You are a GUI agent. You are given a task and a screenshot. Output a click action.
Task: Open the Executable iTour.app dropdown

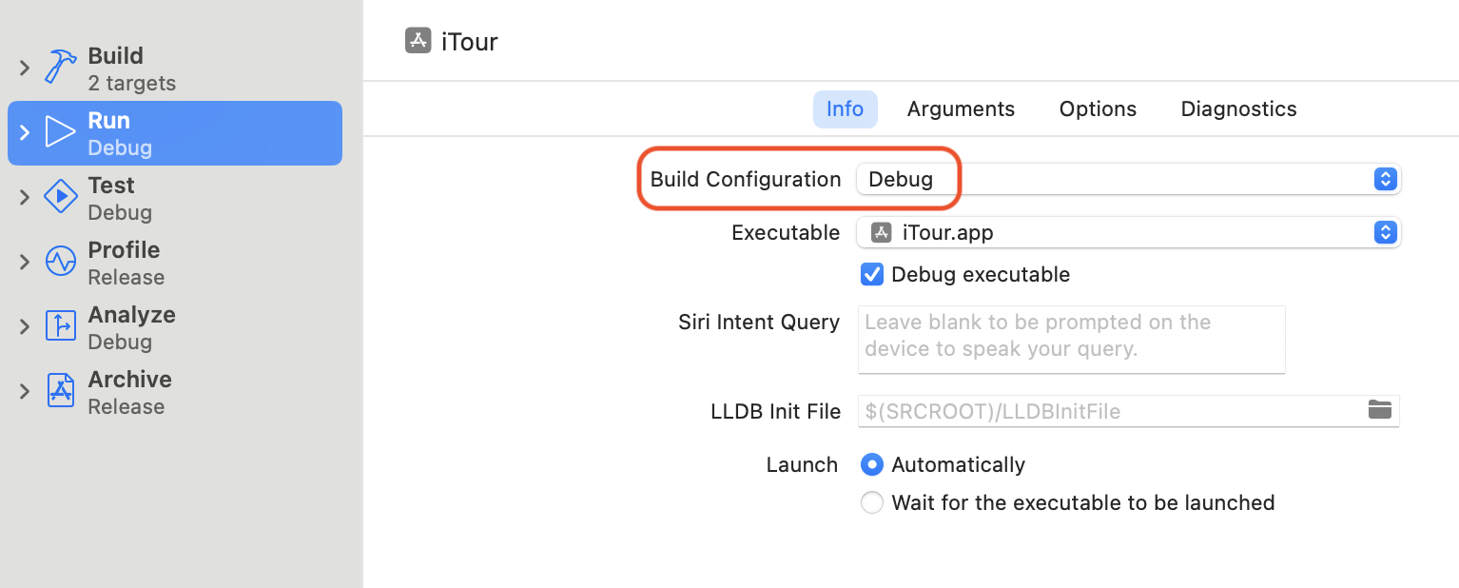tap(1128, 233)
